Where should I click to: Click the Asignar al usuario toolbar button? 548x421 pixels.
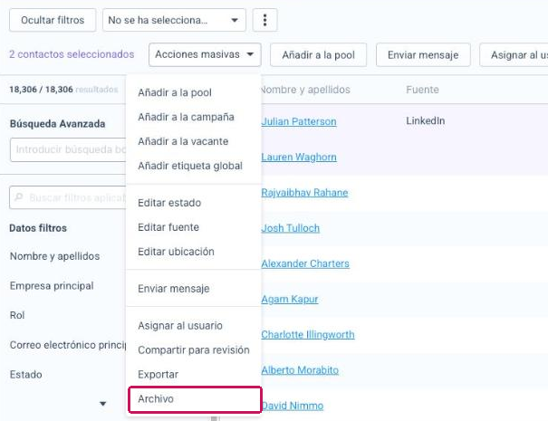click(514, 55)
